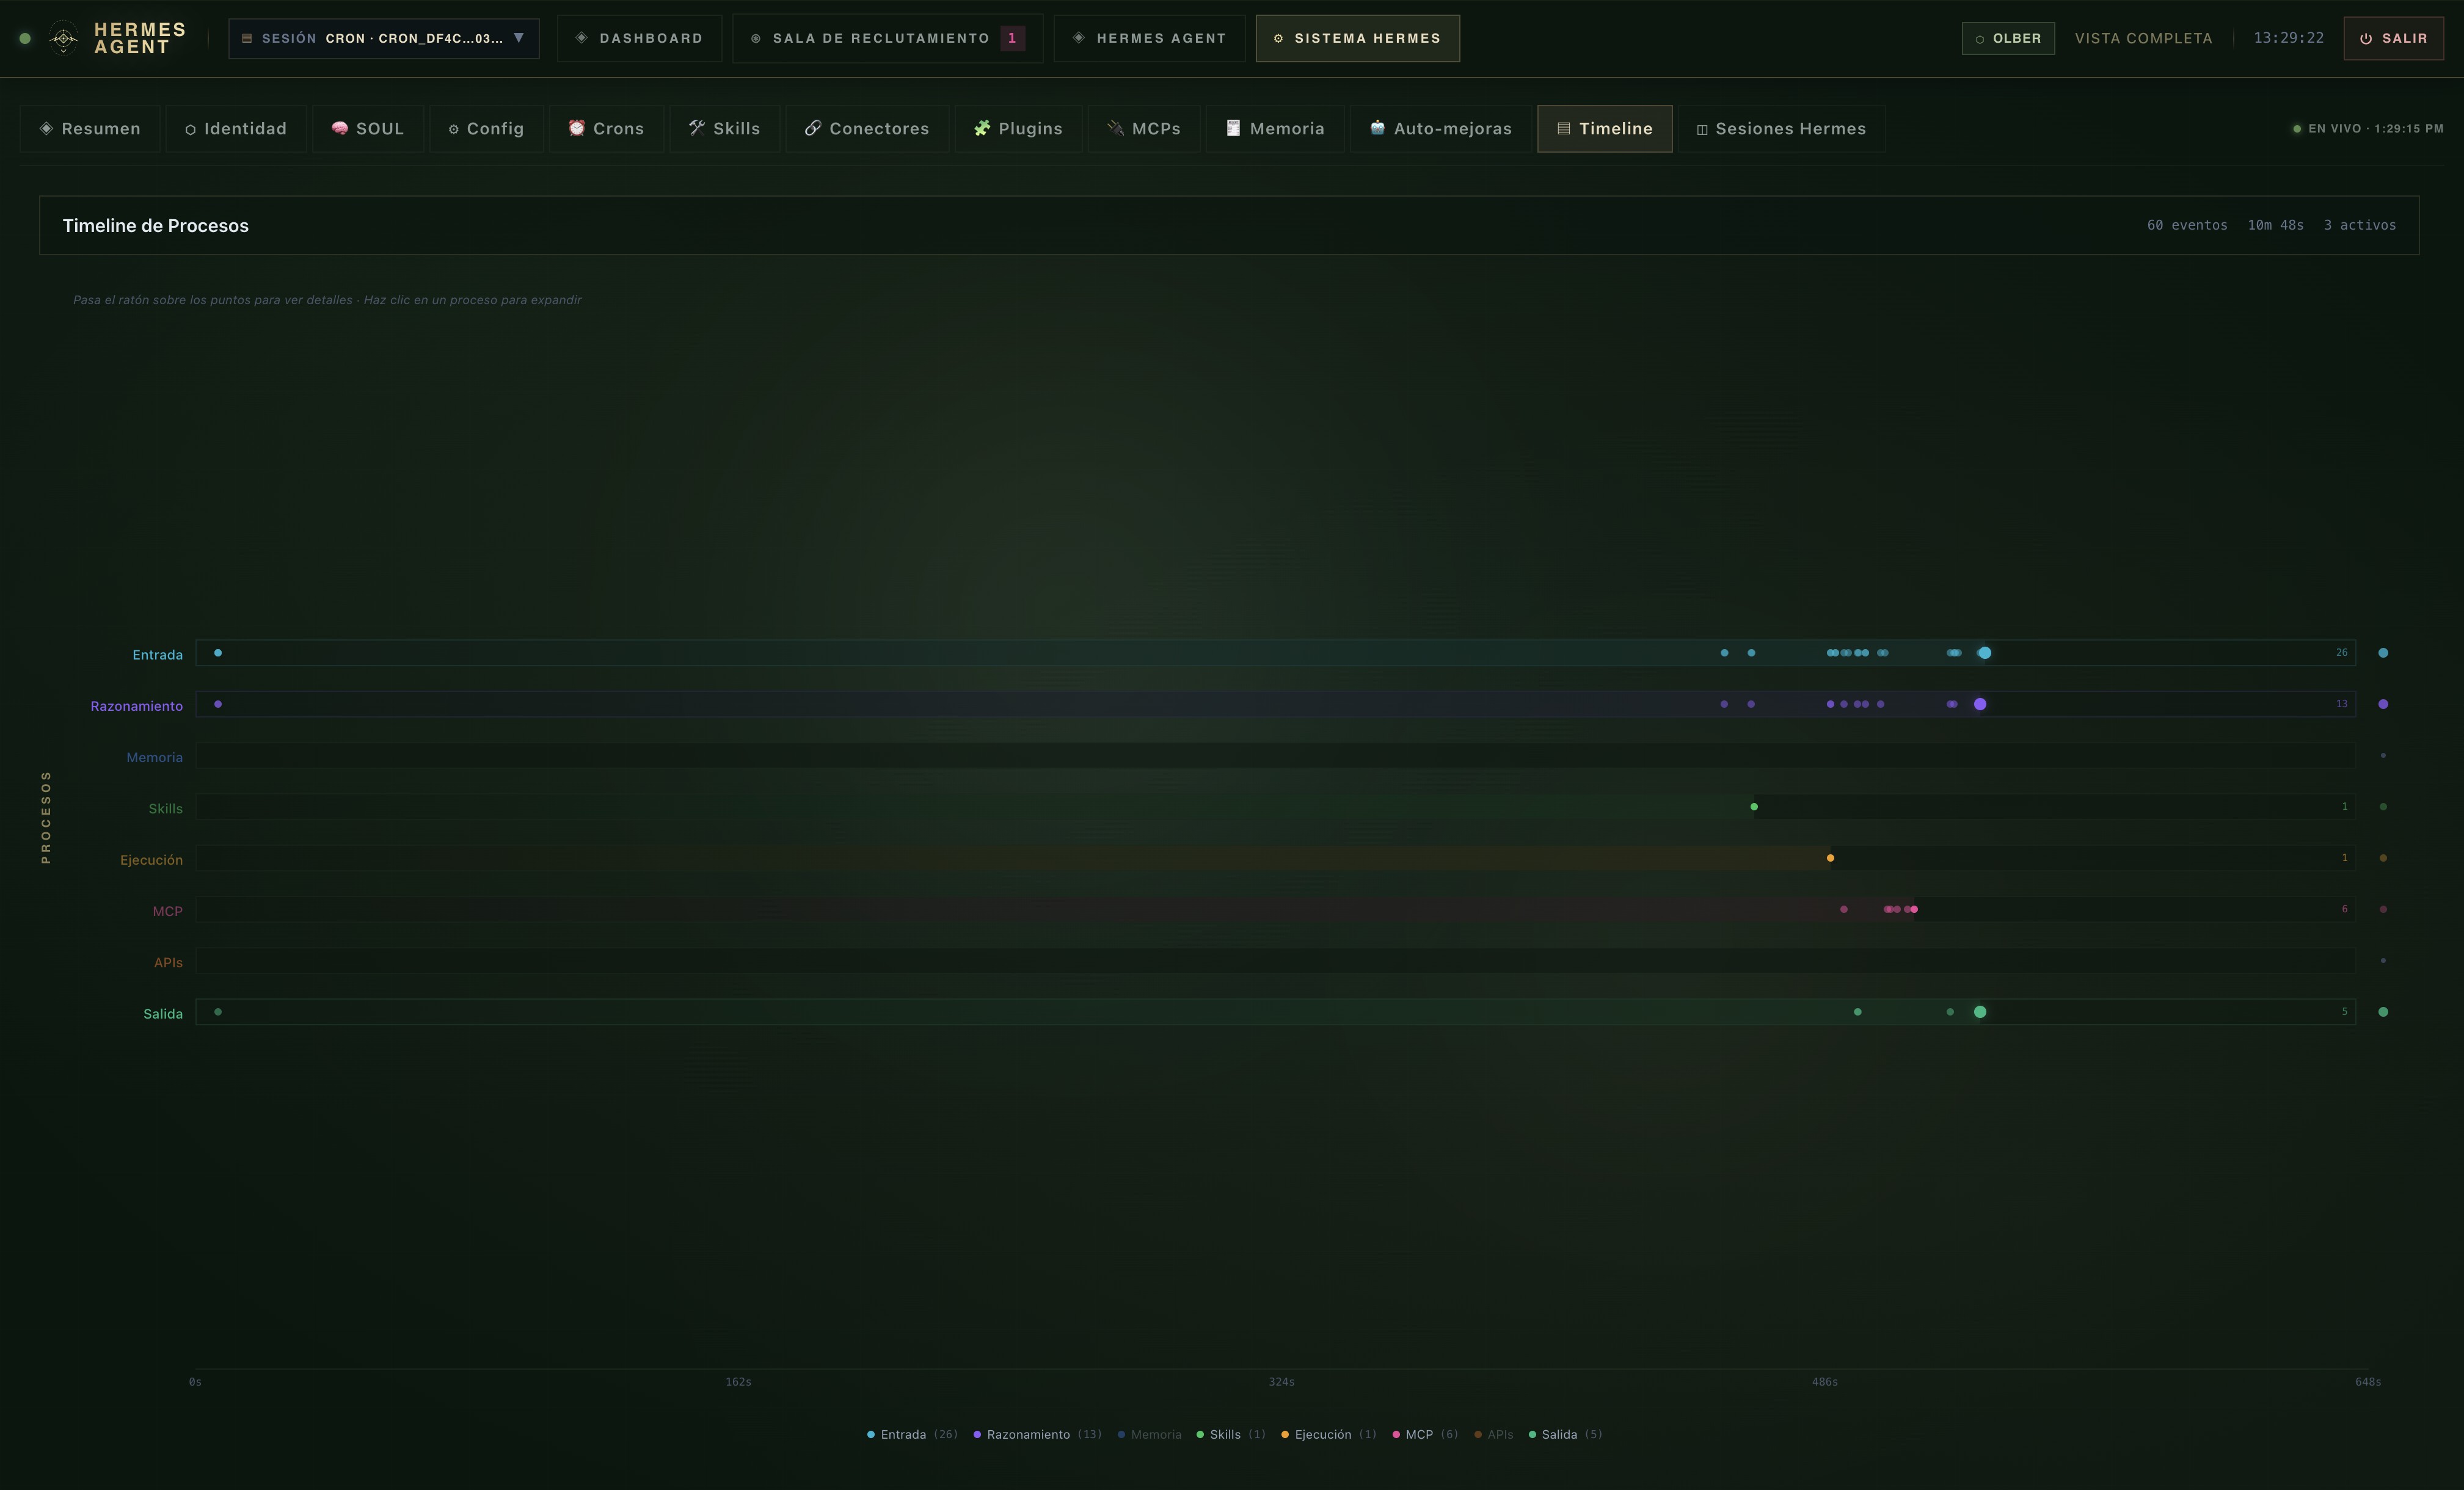The image size is (2464, 1490).
Task: Open the Resumen tab
Action: click(90, 128)
